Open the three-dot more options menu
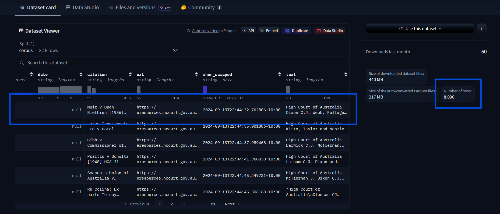The height and width of the screenshot is (214, 500). pyautogui.click(x=482, y=29)
